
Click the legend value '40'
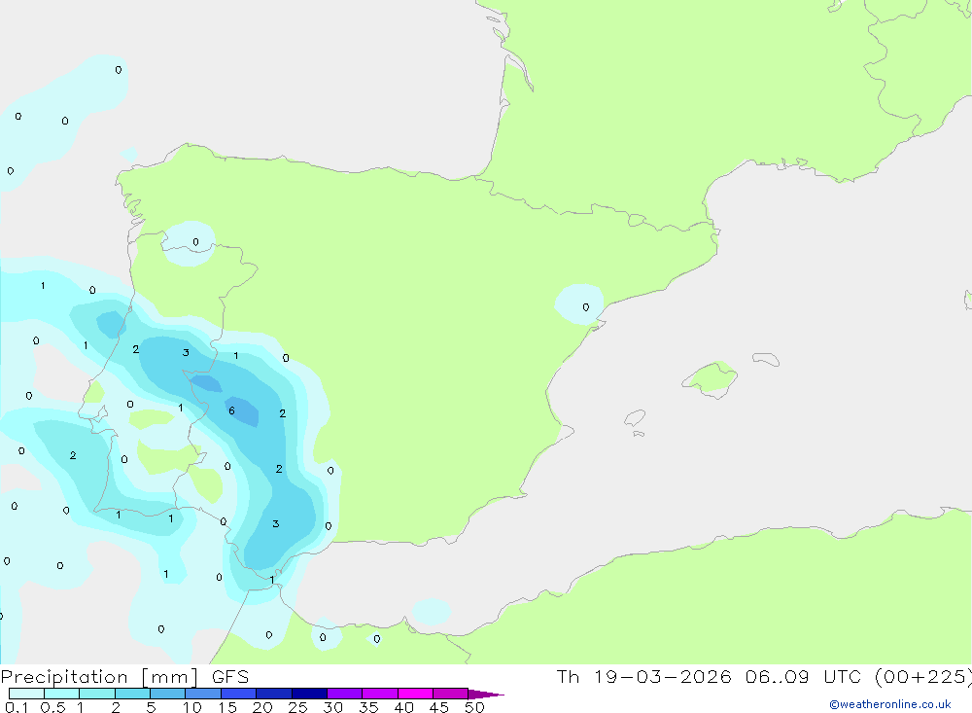[x=404, y=707]
